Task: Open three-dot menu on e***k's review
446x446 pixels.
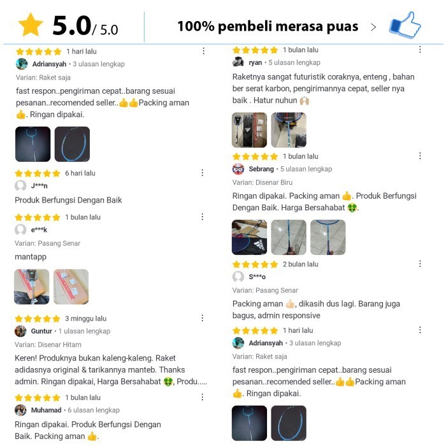Action: (202, 217)
